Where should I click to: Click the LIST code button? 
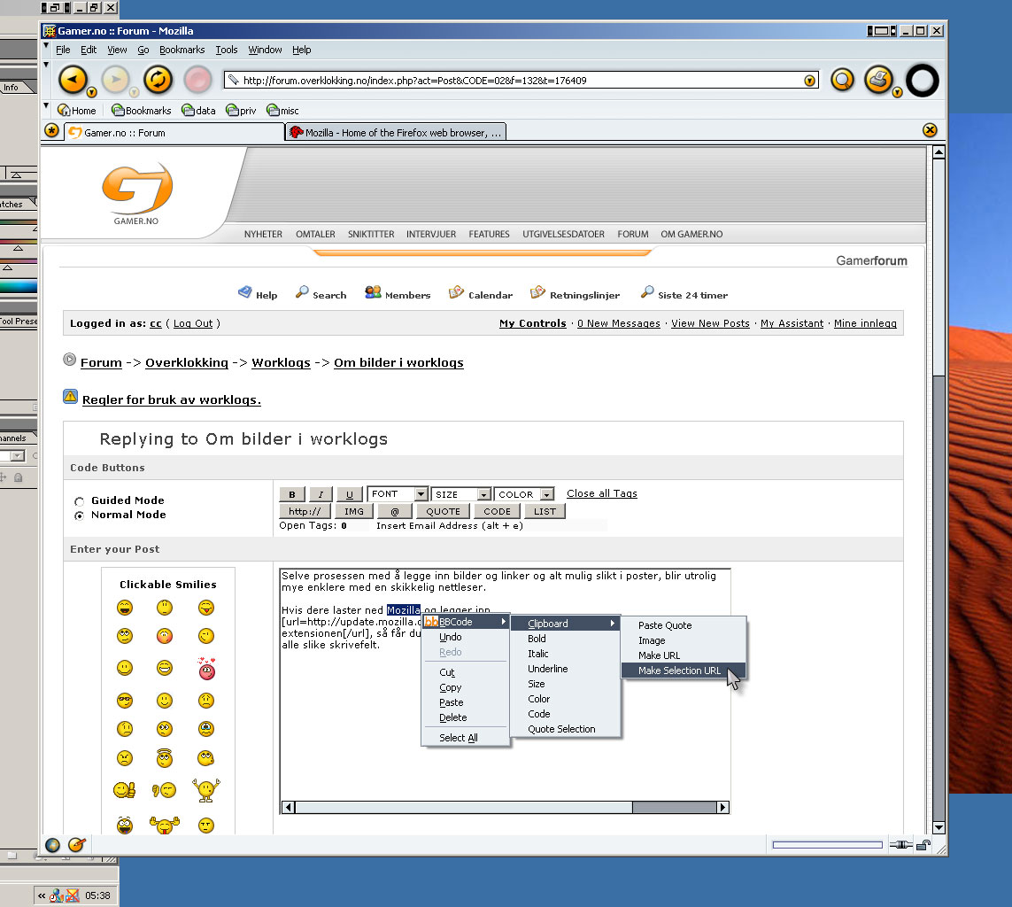tap(545, 511)
